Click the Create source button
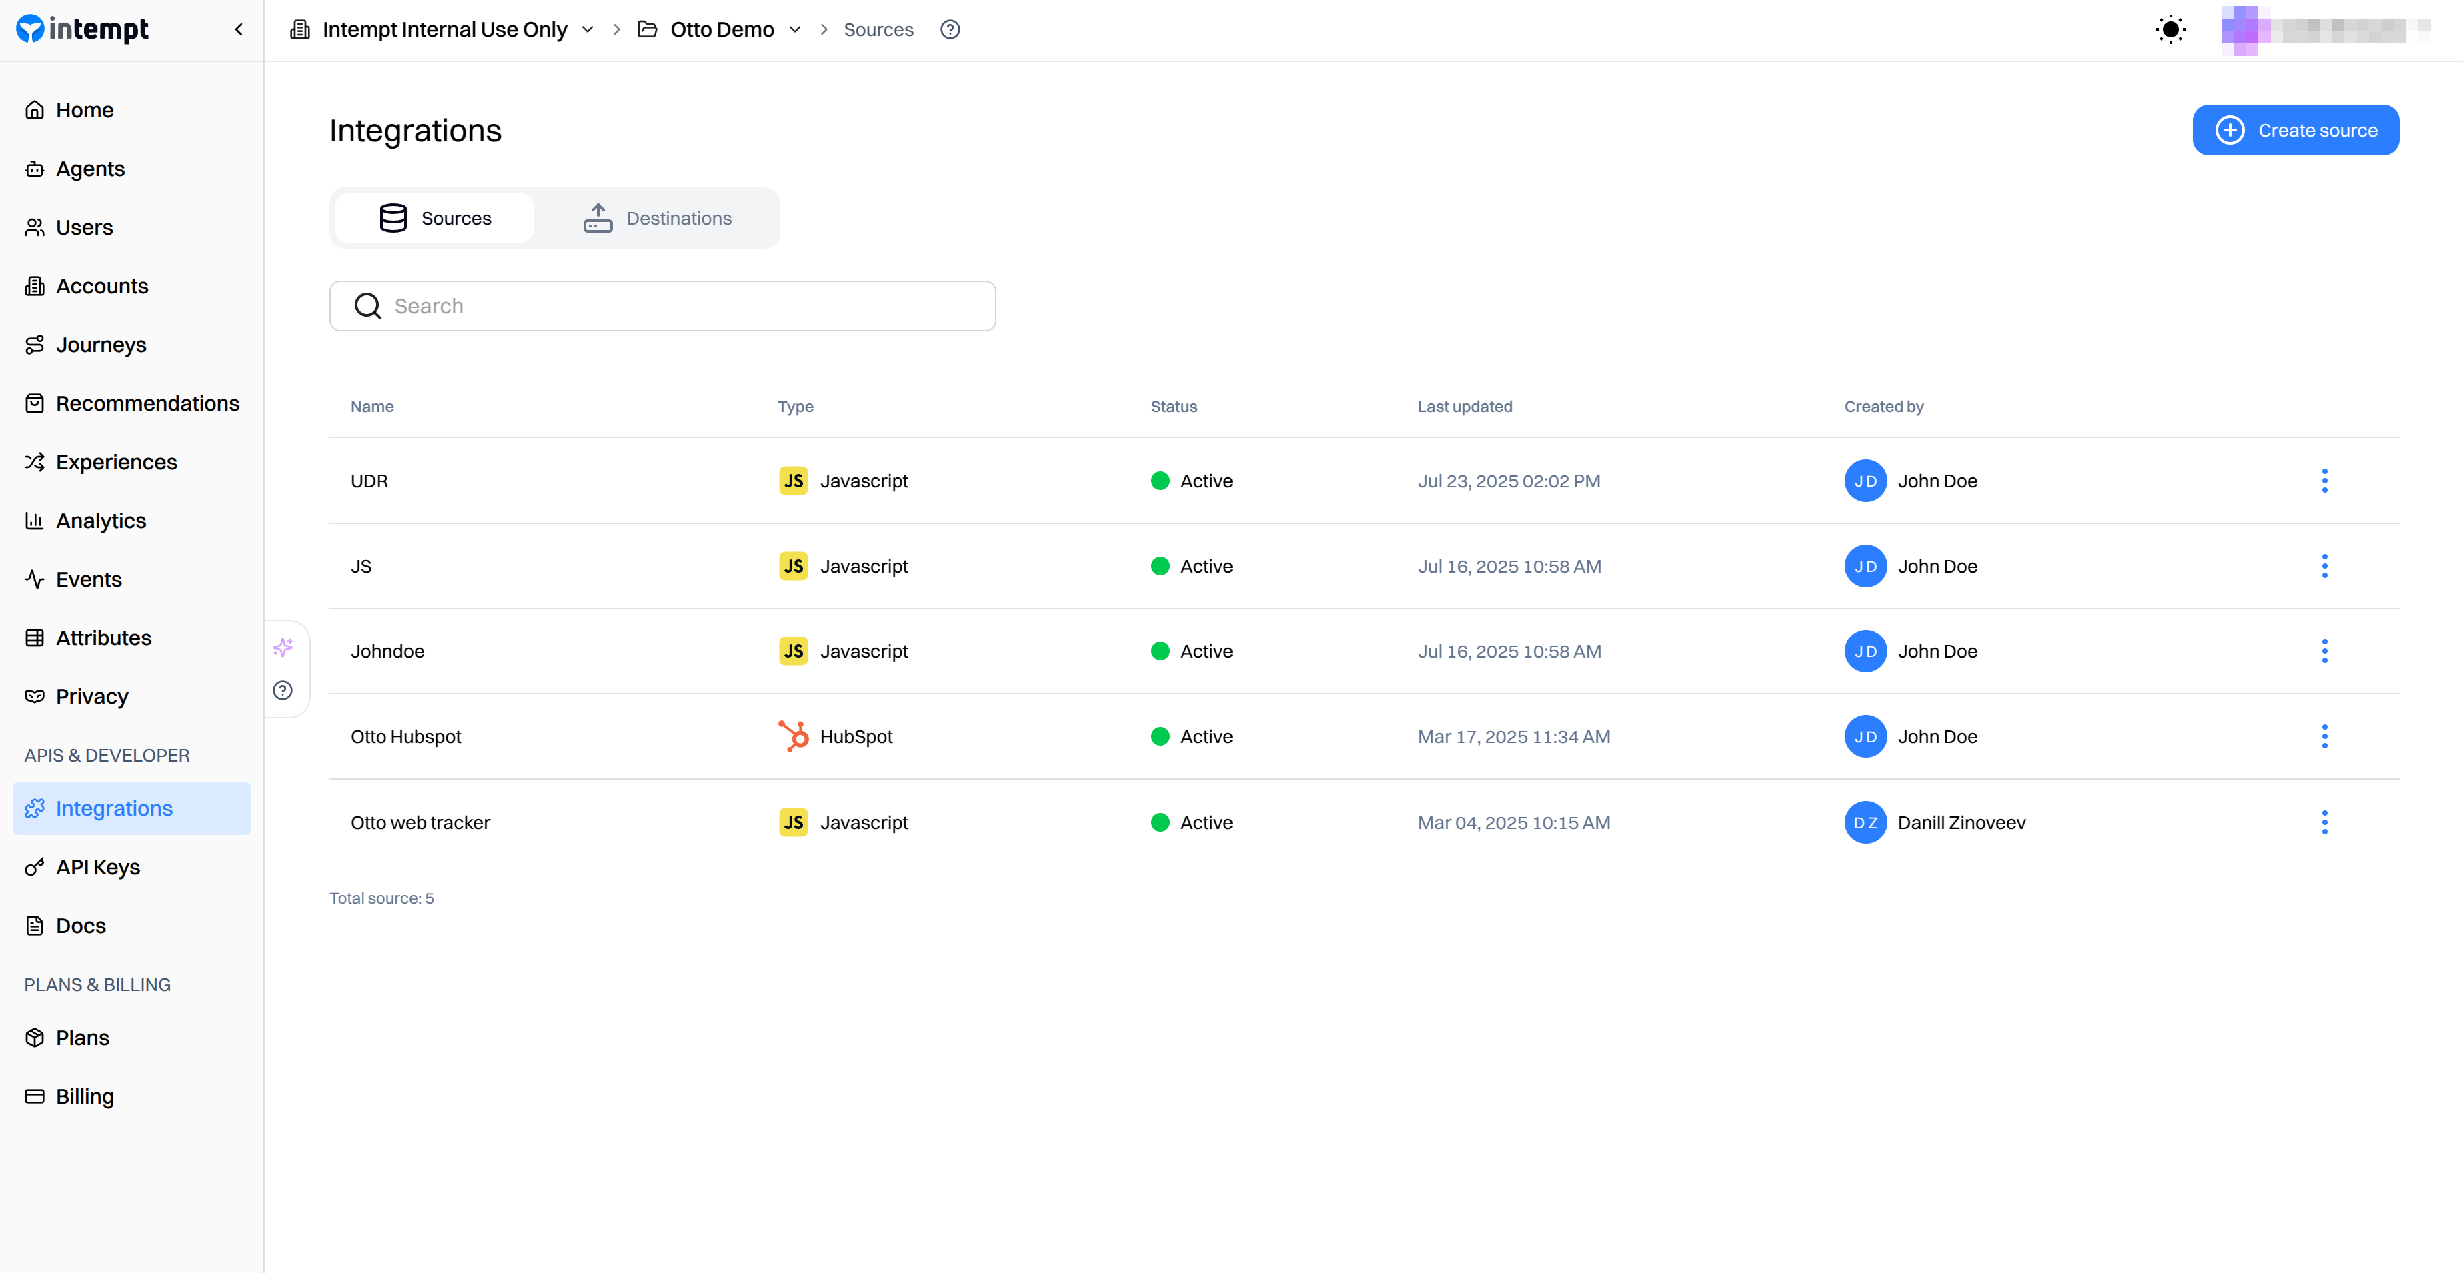 2295,130
